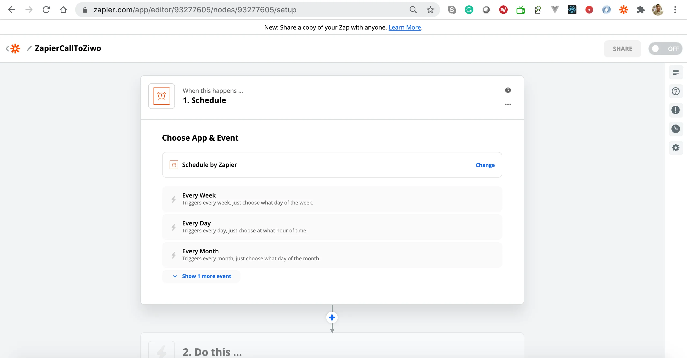Select Schedule by Zapier app field

[332, 165]
